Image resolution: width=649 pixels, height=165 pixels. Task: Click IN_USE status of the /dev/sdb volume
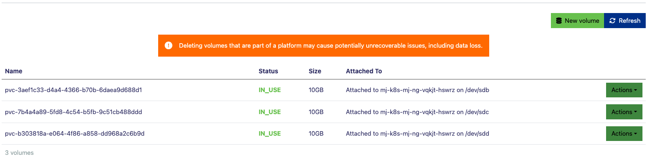click(270, 90)
